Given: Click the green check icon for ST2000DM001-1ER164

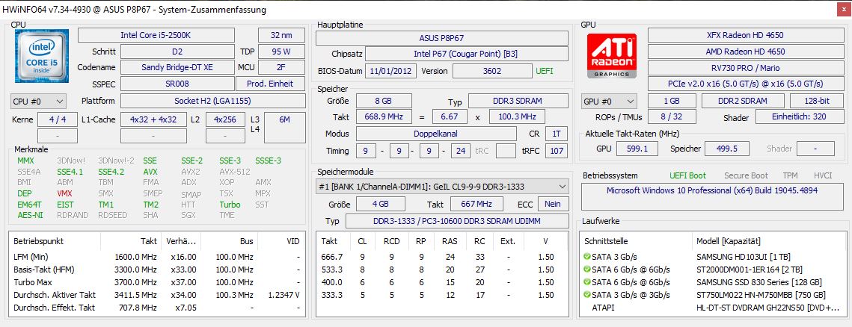Looking at the screenshot, I should [x=586, y=270].
